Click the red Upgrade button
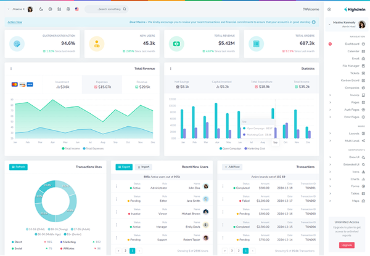370x256 pixels. click(347, 245)
